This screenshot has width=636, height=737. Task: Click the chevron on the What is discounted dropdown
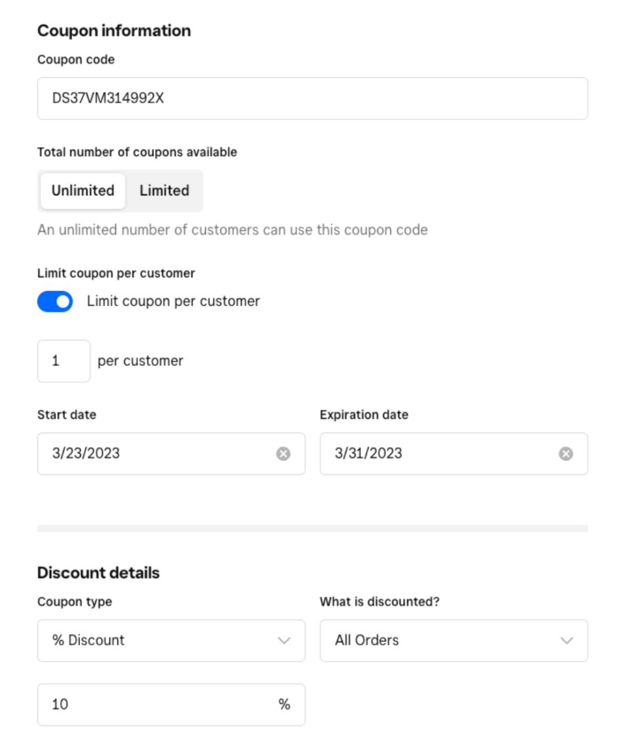click(566, 641)
